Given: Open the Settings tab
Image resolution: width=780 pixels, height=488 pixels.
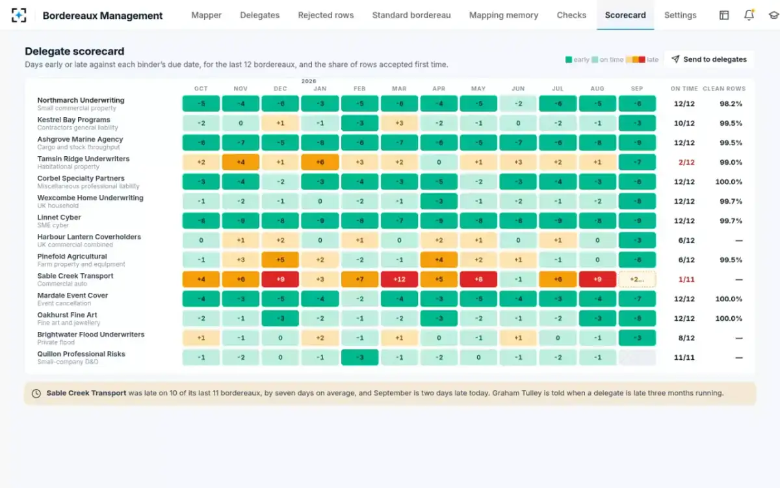Looking at the screenshot, I should click(680, 15).
